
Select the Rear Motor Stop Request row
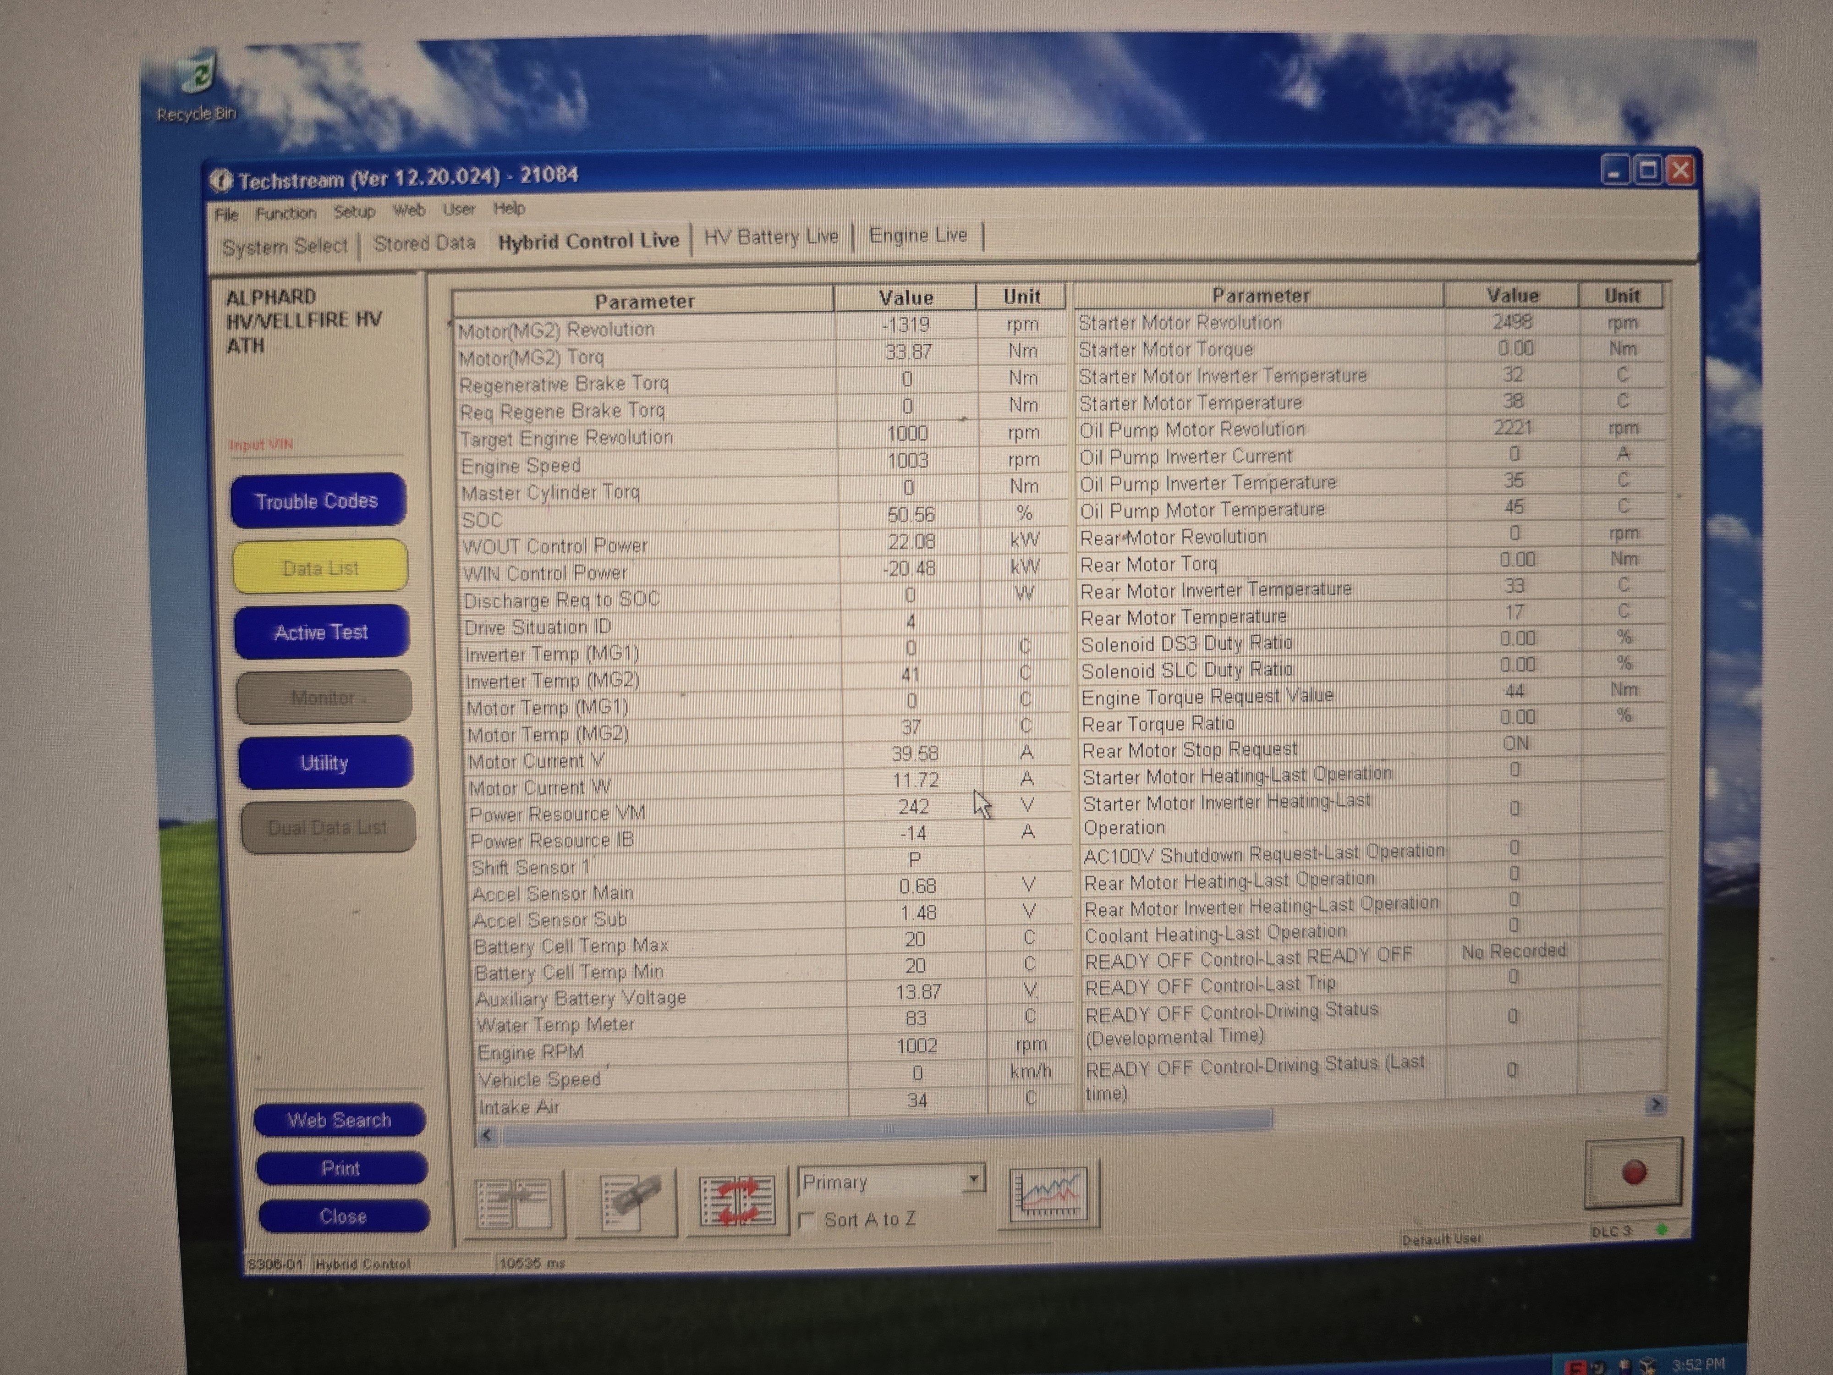pos(1372,746)
